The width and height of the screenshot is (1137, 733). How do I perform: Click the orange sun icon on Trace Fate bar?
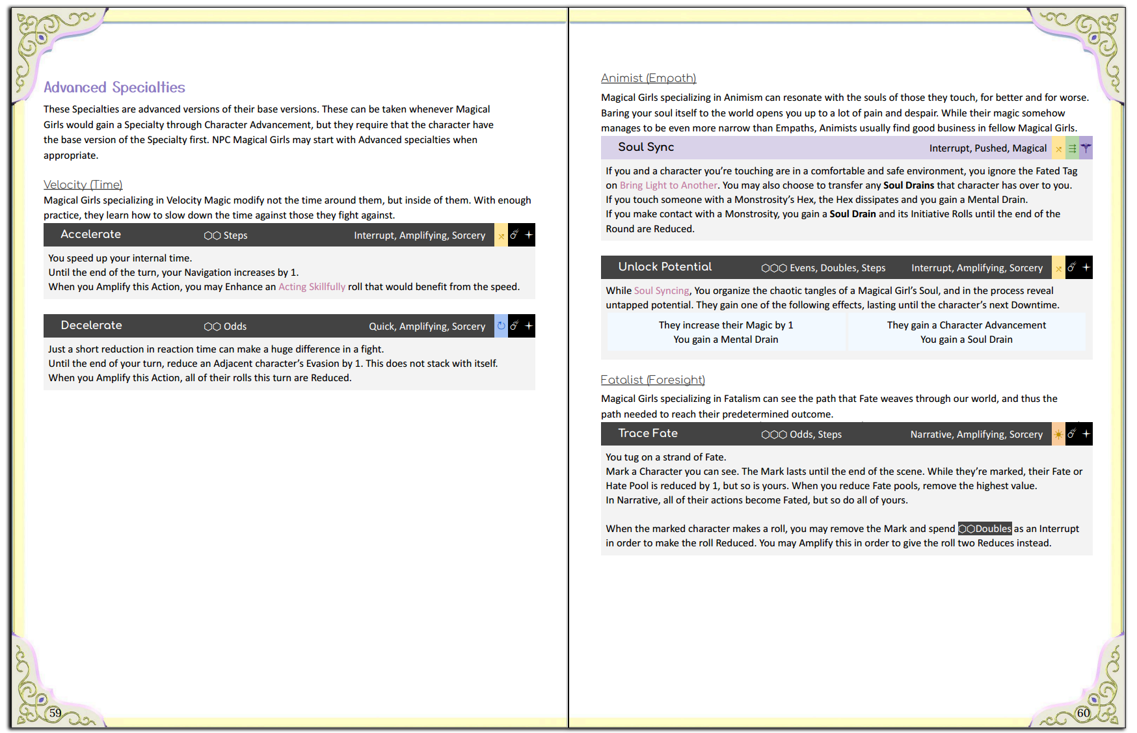[1059, 434]
